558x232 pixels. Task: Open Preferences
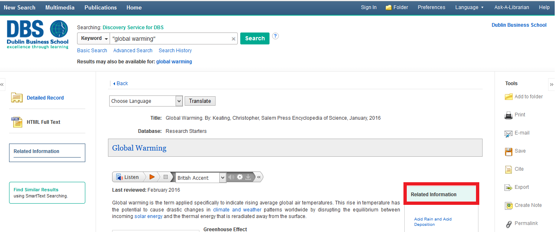pos(431,7)
